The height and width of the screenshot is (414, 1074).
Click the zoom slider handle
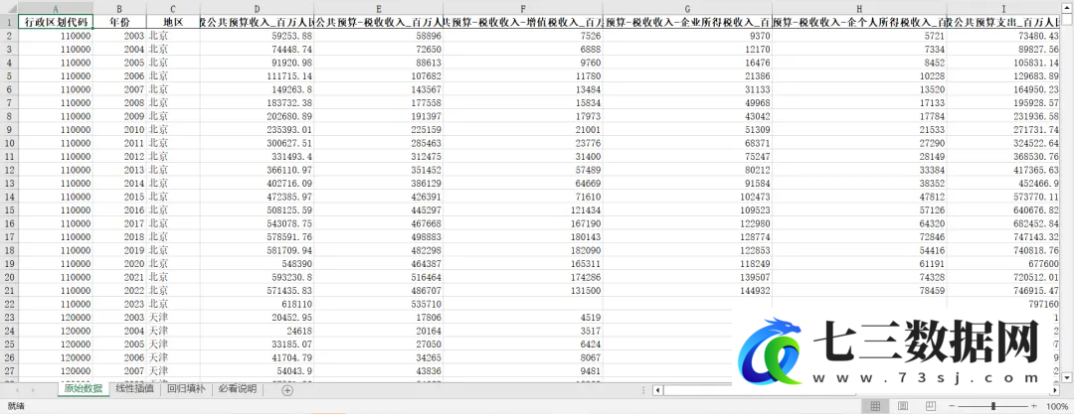994,406
